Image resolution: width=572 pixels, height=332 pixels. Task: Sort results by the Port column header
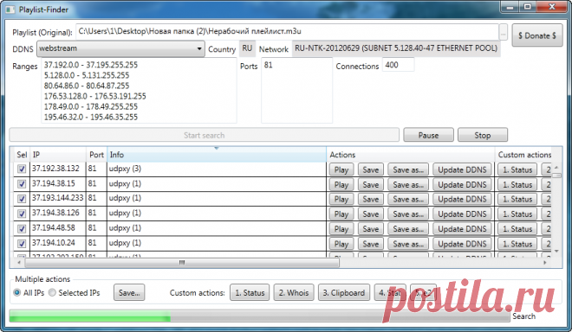(x=96, y=155)
